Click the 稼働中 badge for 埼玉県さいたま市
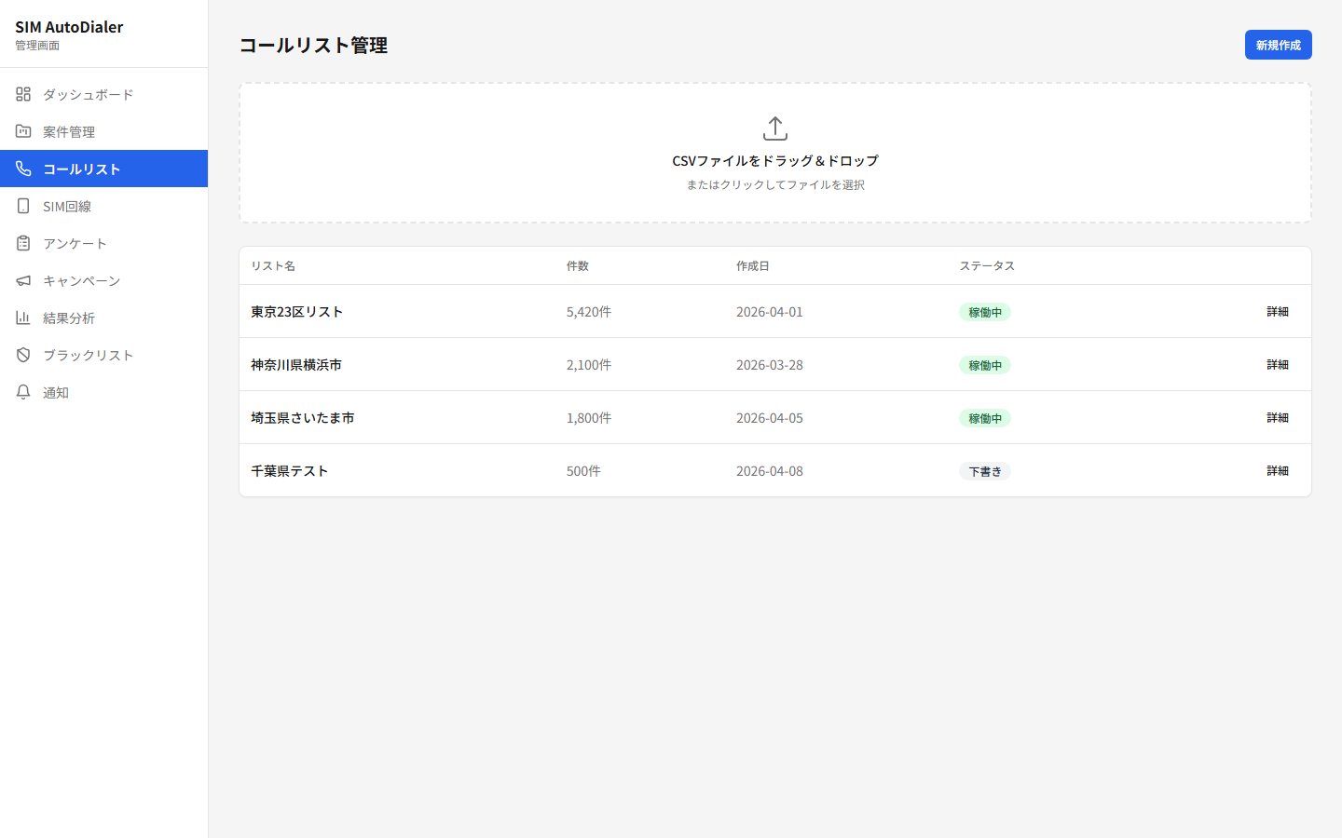This screenshot has width=1342, height=838. point(985,418)
